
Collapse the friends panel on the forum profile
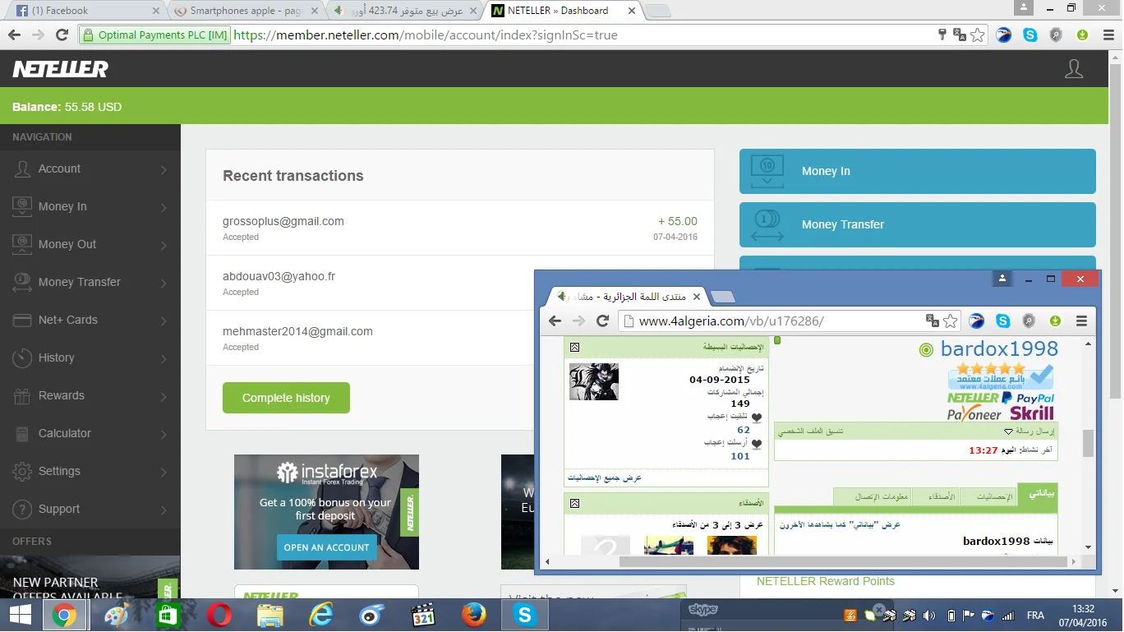coord(574,503)
